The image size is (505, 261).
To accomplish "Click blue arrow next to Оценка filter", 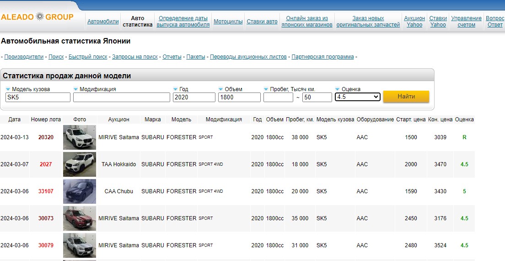I will [x=338, y=89].
